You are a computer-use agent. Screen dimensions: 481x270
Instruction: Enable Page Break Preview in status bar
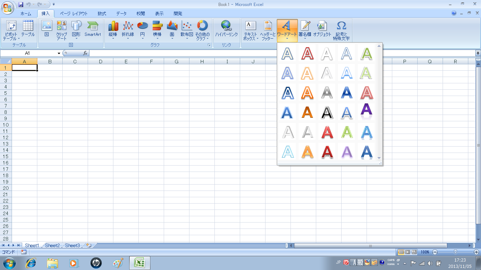tap(414, 252)
